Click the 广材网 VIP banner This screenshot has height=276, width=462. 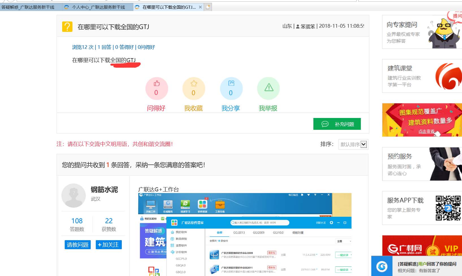[x=422, y=246]
